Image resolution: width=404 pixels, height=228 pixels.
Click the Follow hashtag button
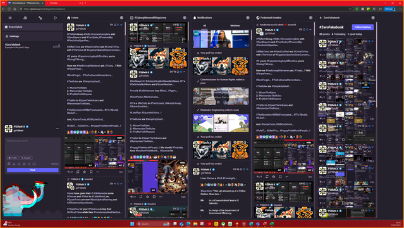362,27
